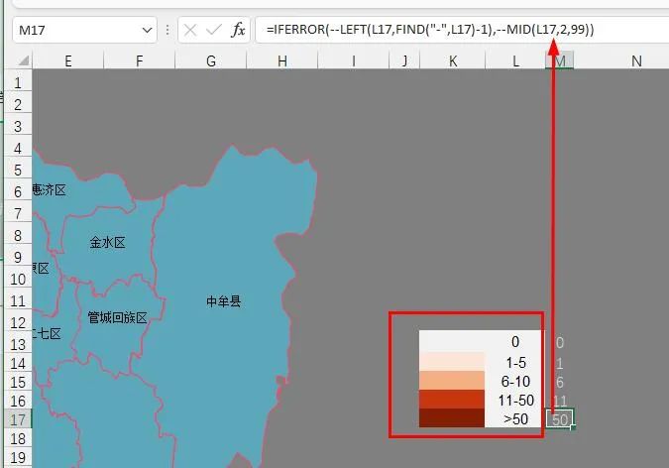
Task: Click the 6-10 legend label cell
Action: (515, 382)
